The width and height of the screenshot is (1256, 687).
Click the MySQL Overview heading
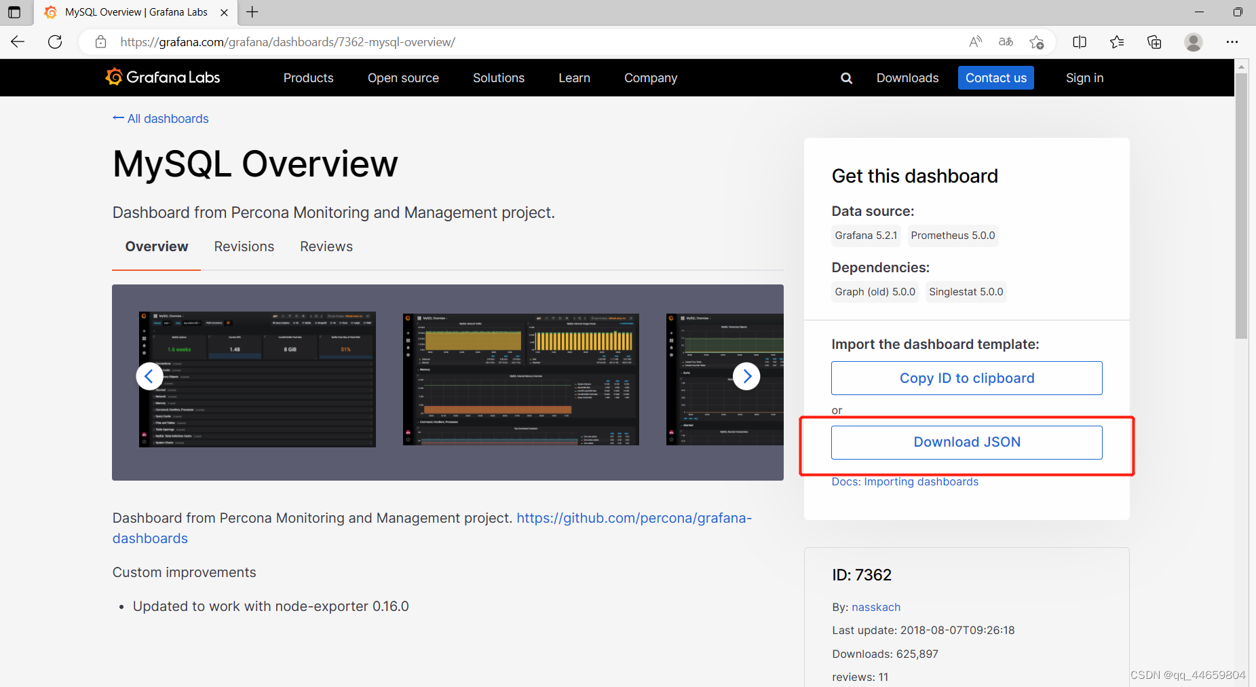pyautogui.click(x=255, y=164)
